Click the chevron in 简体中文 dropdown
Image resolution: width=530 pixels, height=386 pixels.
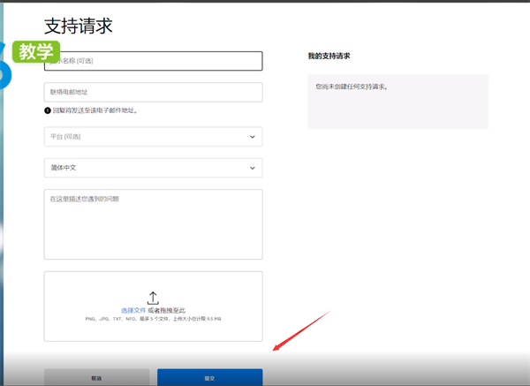(x=253, y=168)
